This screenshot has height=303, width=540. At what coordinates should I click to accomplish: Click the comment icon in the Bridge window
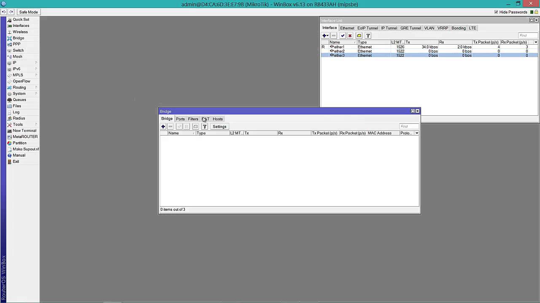195,127
